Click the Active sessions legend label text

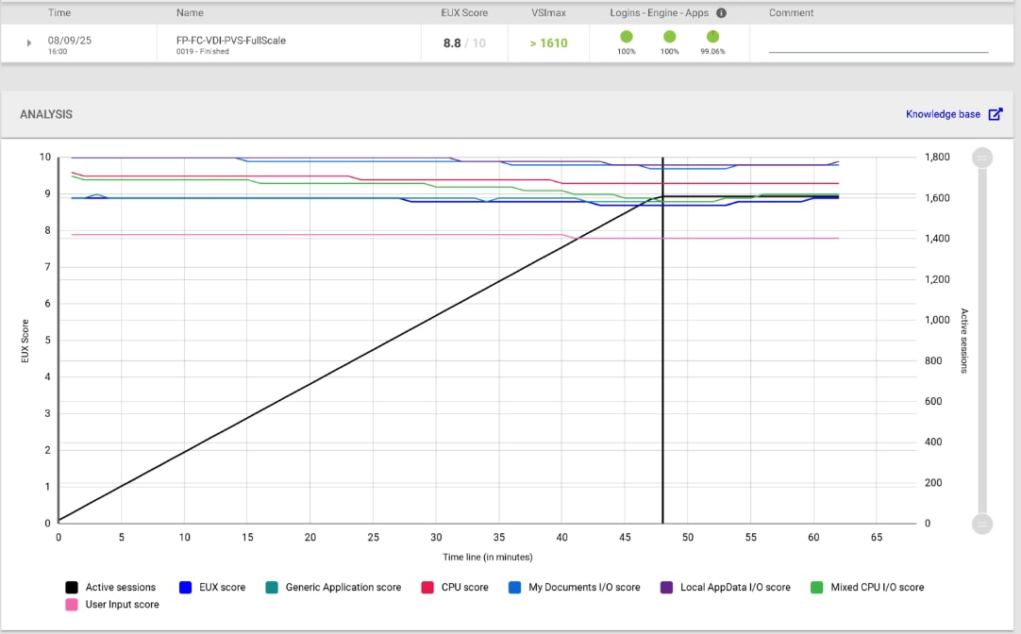121,587
